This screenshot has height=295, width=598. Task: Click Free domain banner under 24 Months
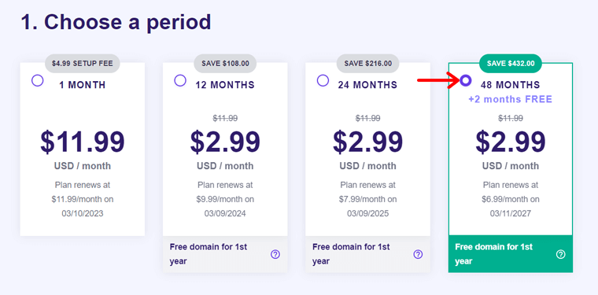click(367, 254)
